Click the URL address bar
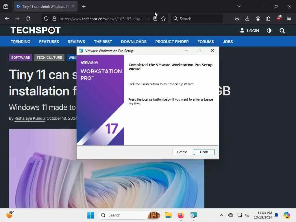 click(x=104, y=19)
